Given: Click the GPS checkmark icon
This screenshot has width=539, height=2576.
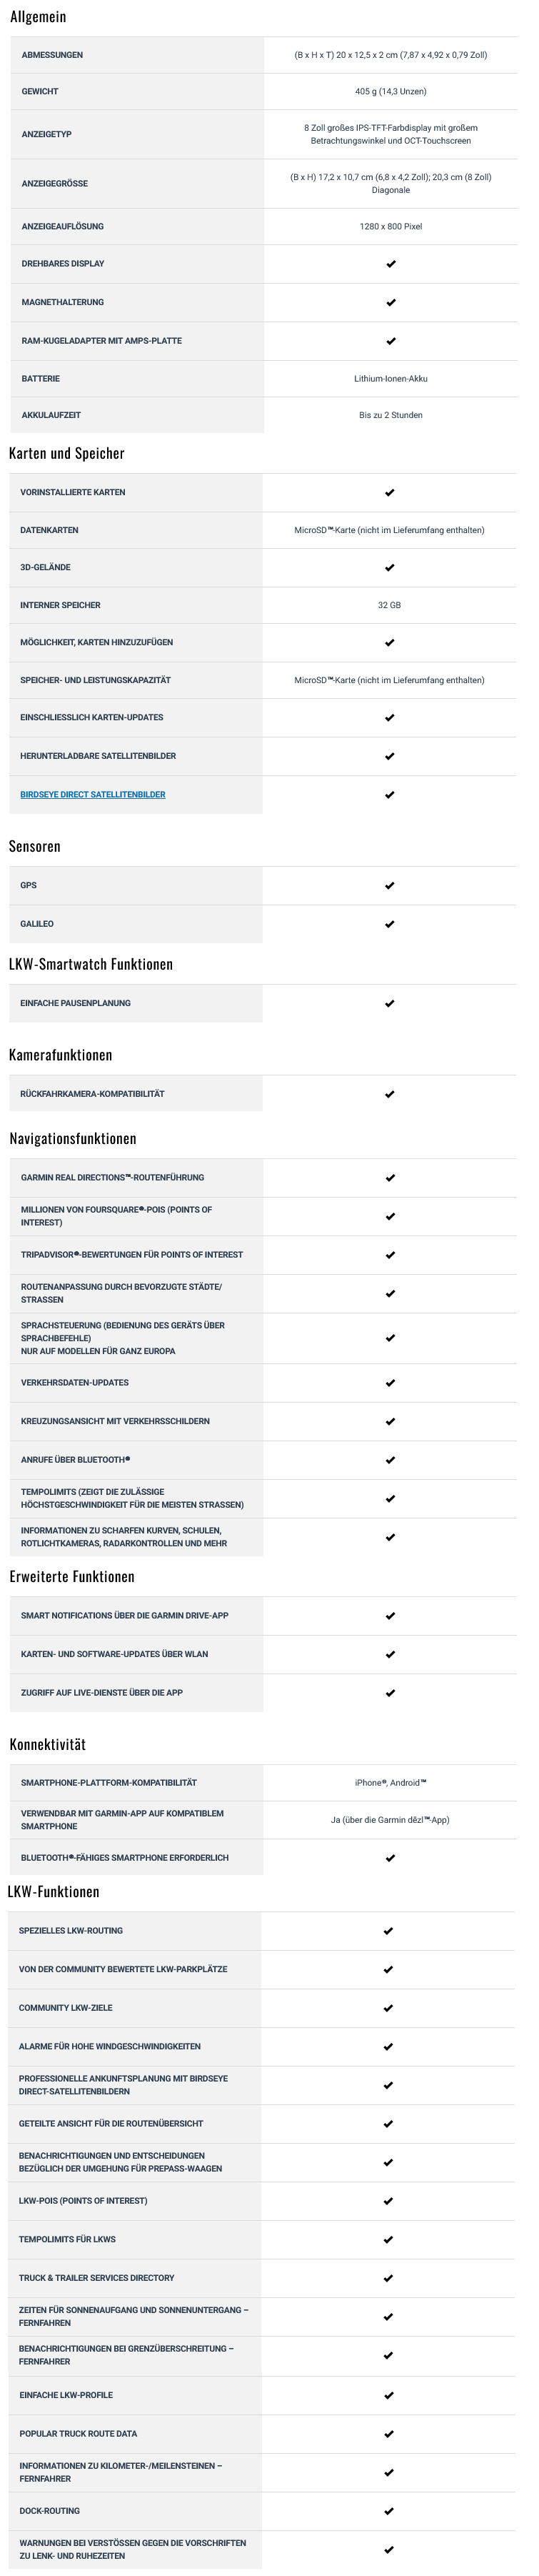Looking at the screenshot, I should (x=390, y=885).
